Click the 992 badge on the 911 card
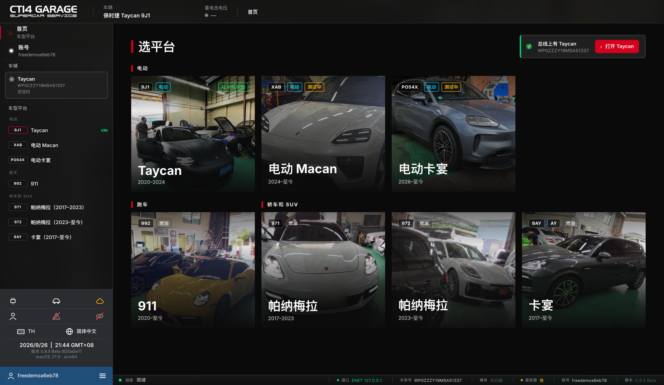 click(x=146, y=223)
